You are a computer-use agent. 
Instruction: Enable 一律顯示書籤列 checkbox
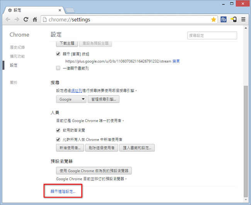(58, 68)
